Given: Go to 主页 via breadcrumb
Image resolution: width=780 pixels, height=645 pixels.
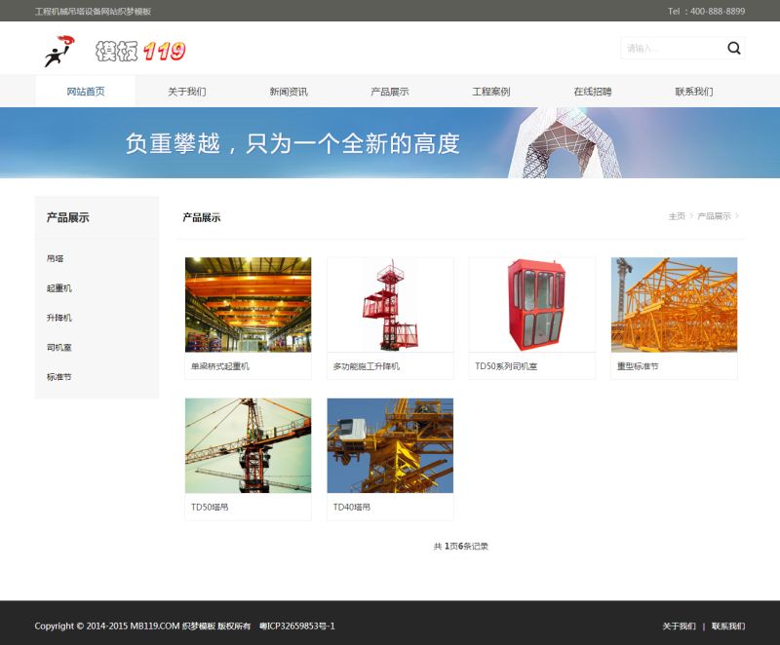Looking at the screenshot, I should coord(677,216).
